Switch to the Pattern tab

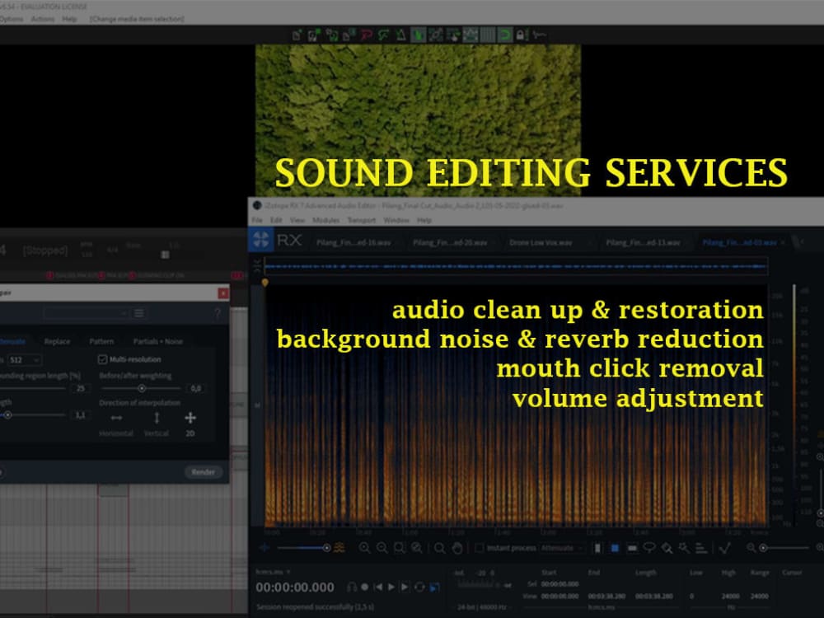tap(101, 342)
